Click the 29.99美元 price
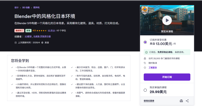 pyautogui.click(x=158, y=92)
